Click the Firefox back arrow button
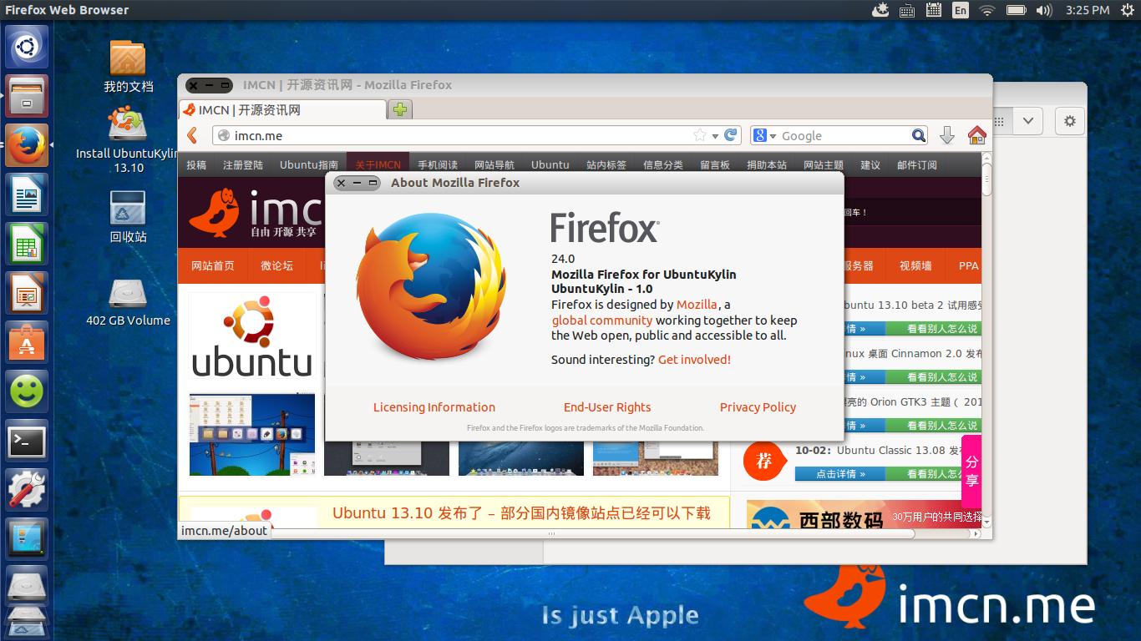Image resolution: width=1141 pixels, height=641 pixels. coord(192,135)
